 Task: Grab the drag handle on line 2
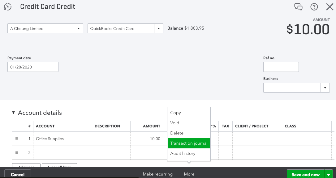tap(16, 153)
